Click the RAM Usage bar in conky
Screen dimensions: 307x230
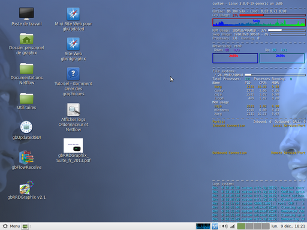(x=287, y=31)
